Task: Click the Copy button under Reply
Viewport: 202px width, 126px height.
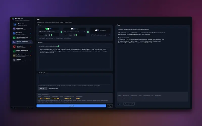Action: (120, 104)
